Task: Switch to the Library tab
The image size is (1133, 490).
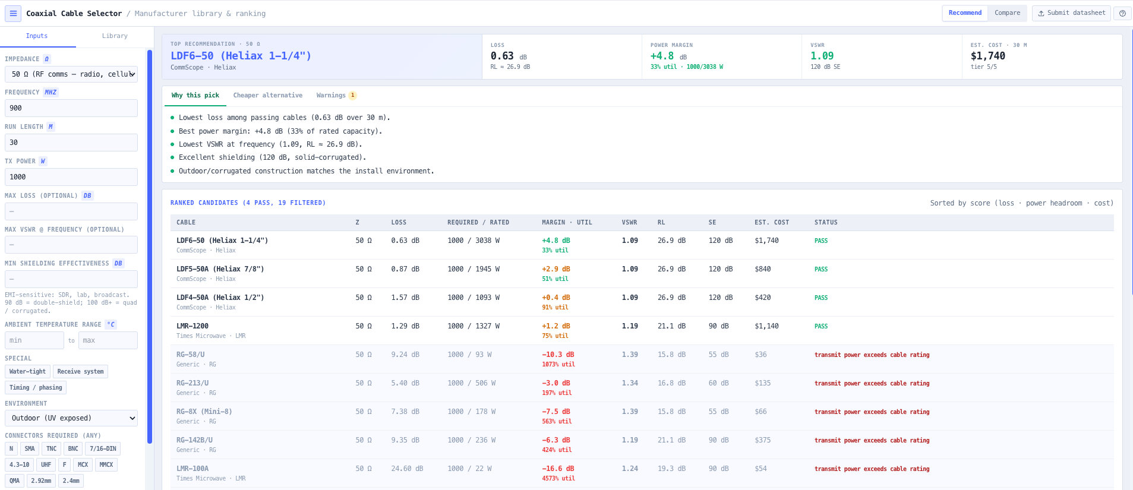Action: (115, 36)
